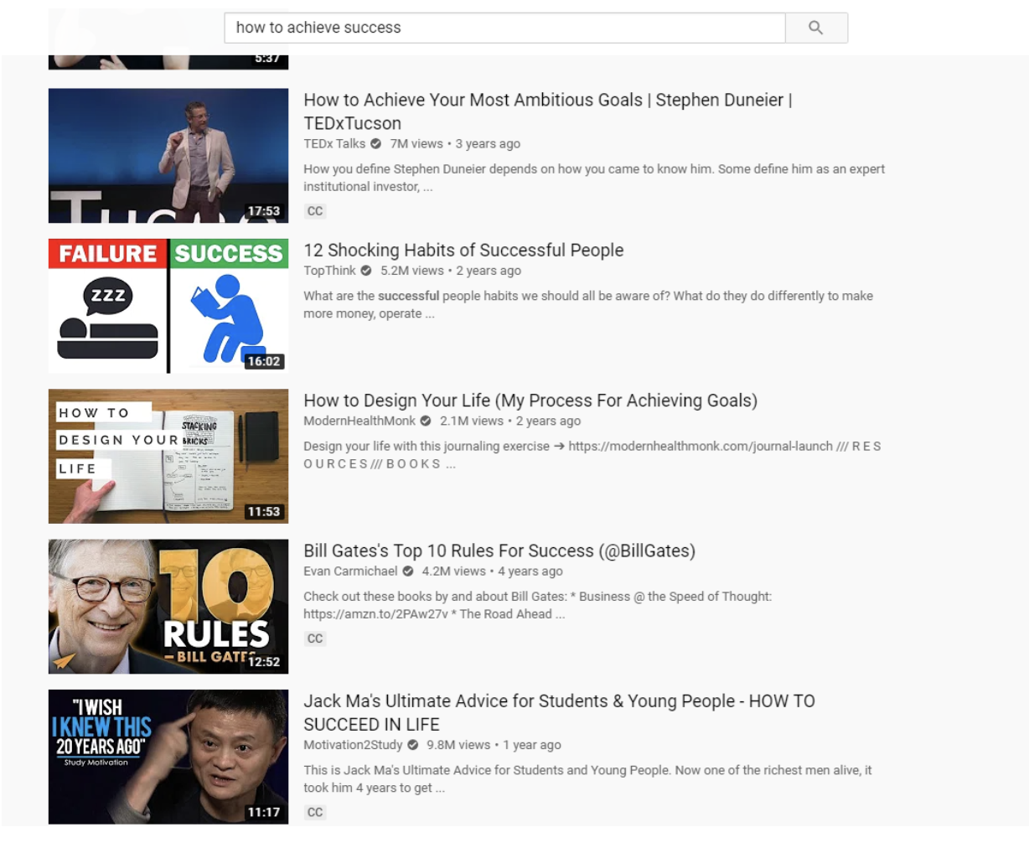Click verified badge beside TEDx Talks
The width and height of the screenshot is (1029, 848).
tap(375, 143)
